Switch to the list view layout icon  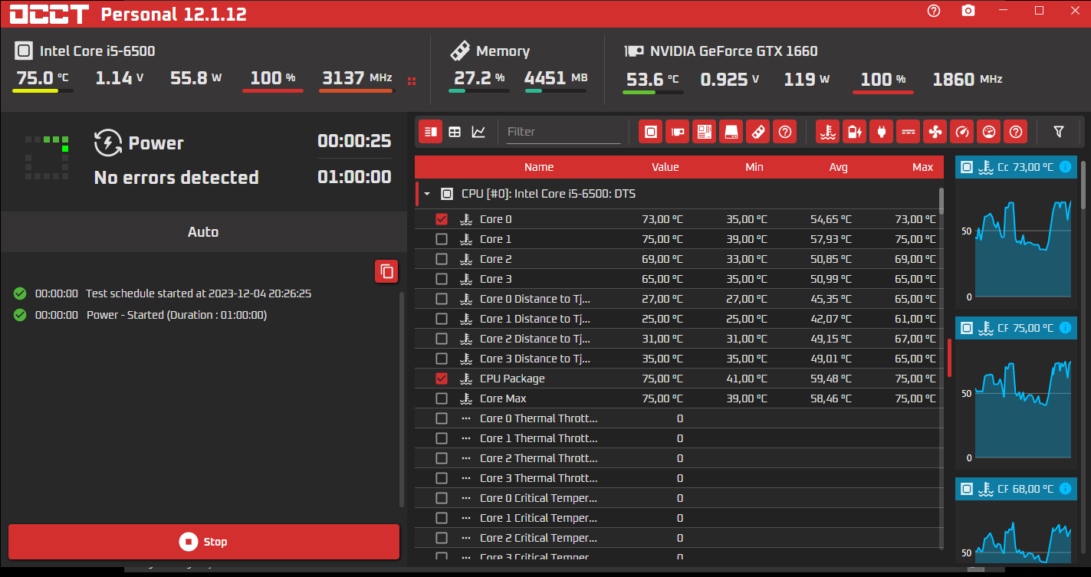click(431, 132)
